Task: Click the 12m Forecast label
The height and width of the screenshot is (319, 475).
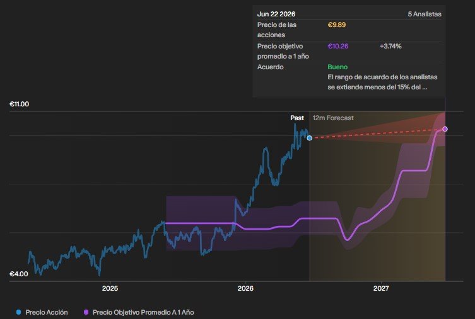Action: [x=333, y=118]
